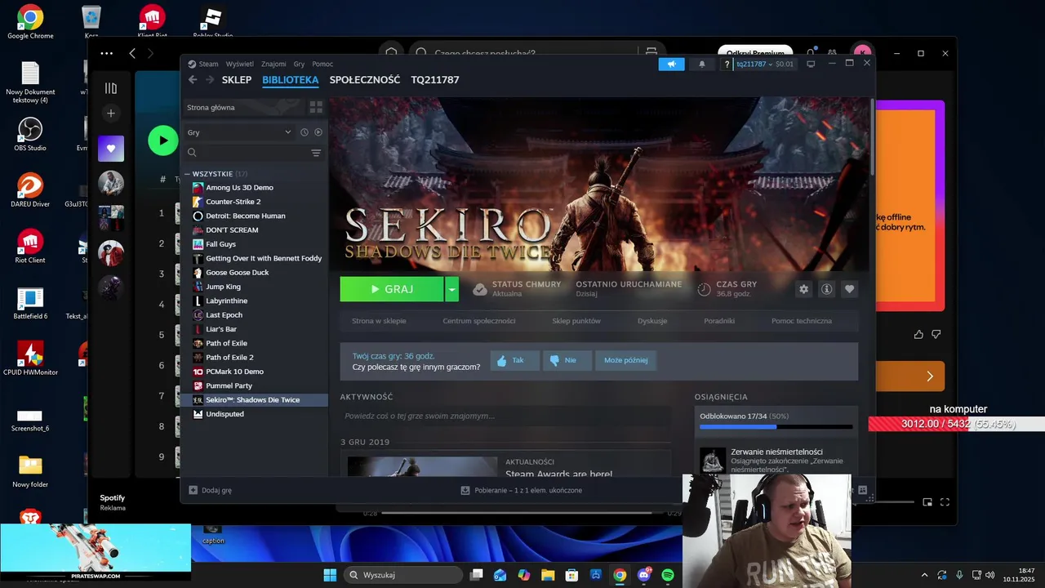Open Strona w sklepie link
The width and height of the screenshot is (1045, 588).
pyautogui.click(x=379, y=321)
